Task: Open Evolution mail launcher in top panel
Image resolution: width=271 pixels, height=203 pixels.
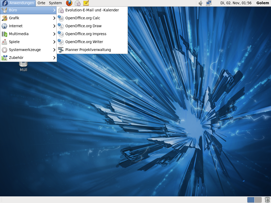Action: (78, 3)
